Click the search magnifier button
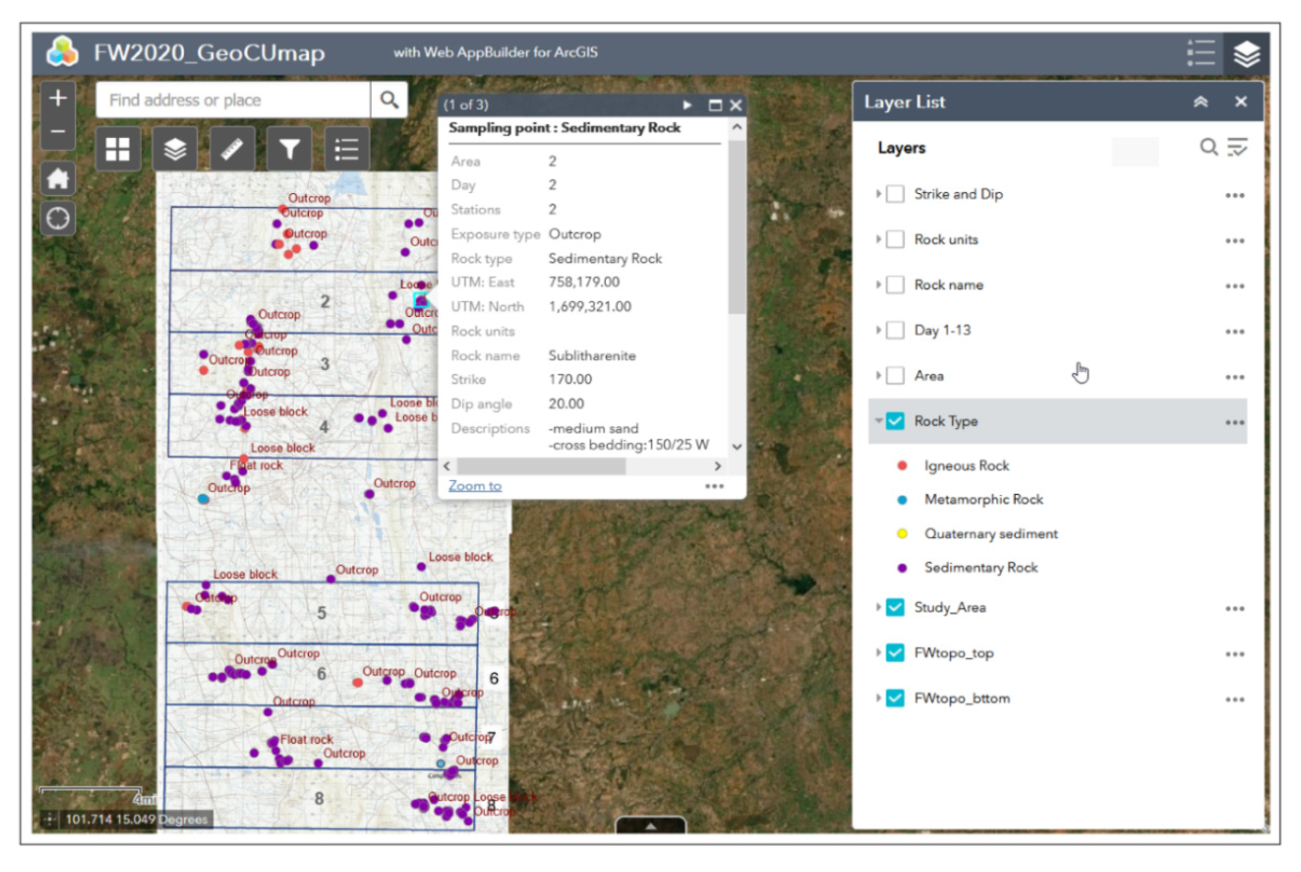Viewport: 1301px width, 872px height. pyautogui.click(x=389, y=100)
